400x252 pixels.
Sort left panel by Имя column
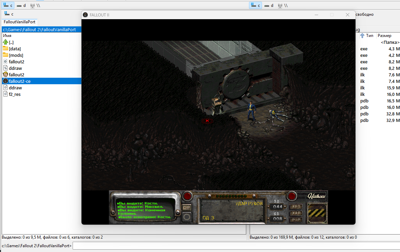tap(7, 36)
